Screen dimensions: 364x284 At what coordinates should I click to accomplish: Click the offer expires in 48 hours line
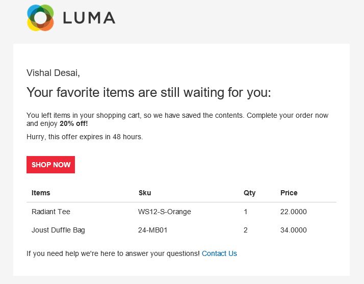[x=85, y=137]
